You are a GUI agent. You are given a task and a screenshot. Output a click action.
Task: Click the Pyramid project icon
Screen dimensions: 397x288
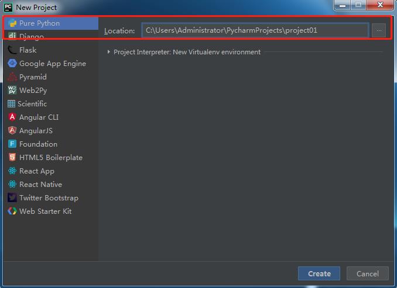[12, 77]
